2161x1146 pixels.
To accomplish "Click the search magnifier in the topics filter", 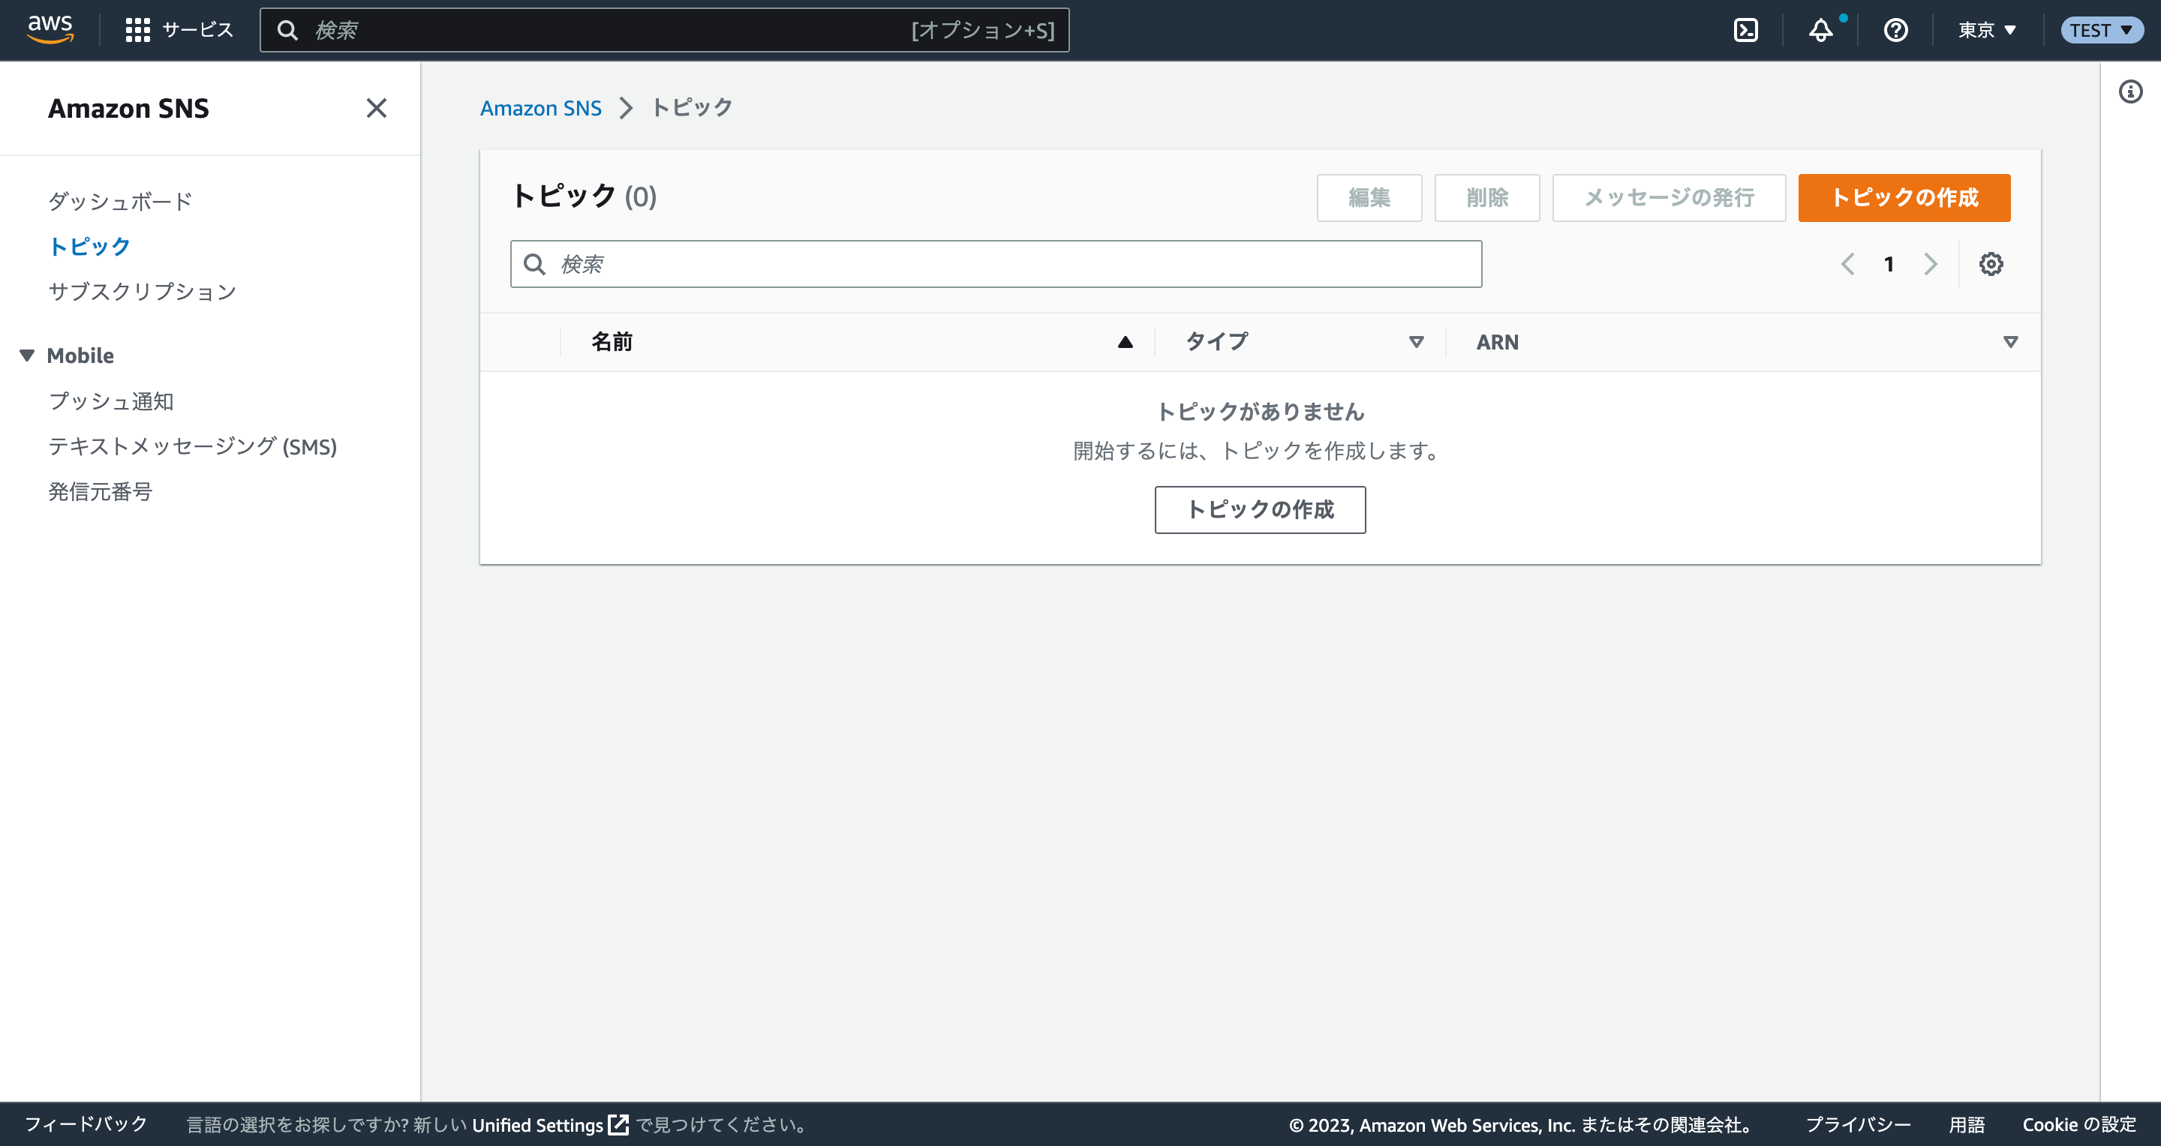I will point(535,263).
